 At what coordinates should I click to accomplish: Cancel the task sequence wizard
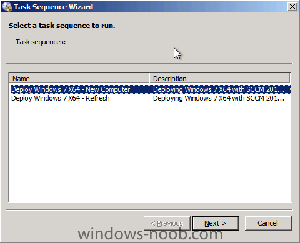tap(268, 223)
